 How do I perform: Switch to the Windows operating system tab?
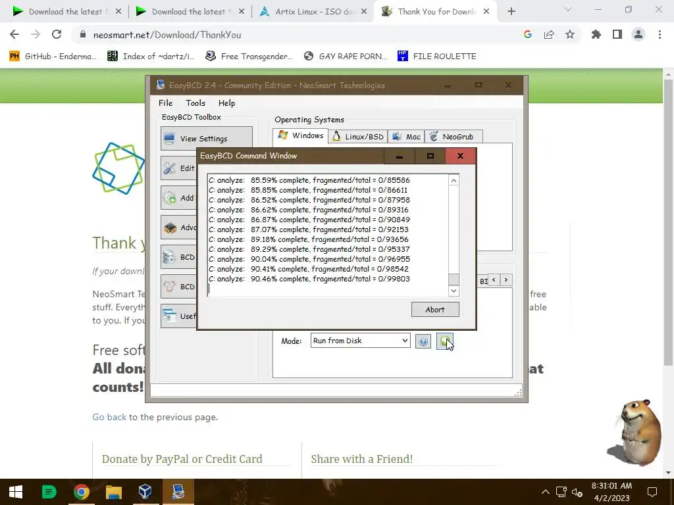pyautogui.click(x=300, y=135)
